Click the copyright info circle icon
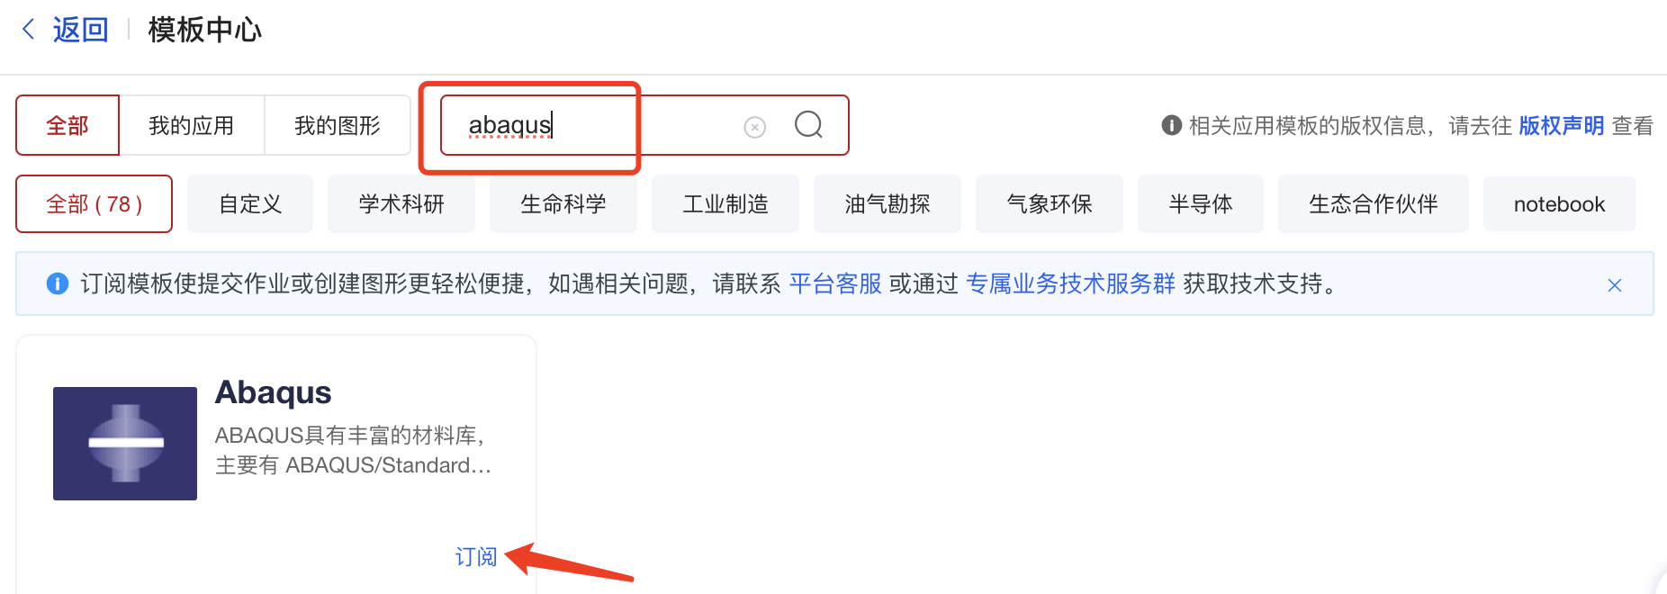 pyautogui.click(x=1171, y=125)
